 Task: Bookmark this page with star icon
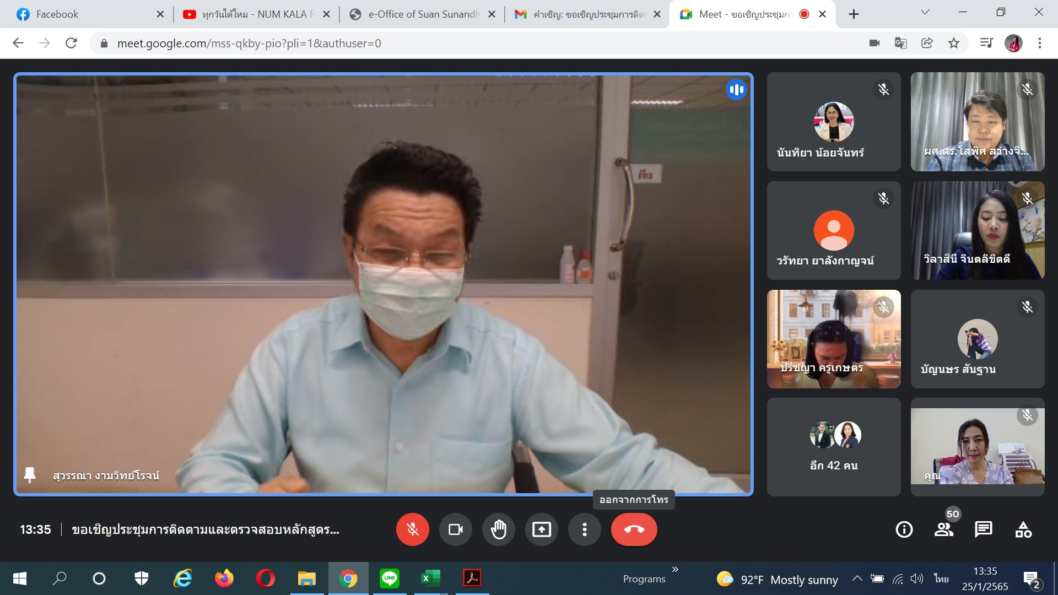pyautogui.click(x=954, y=43)
